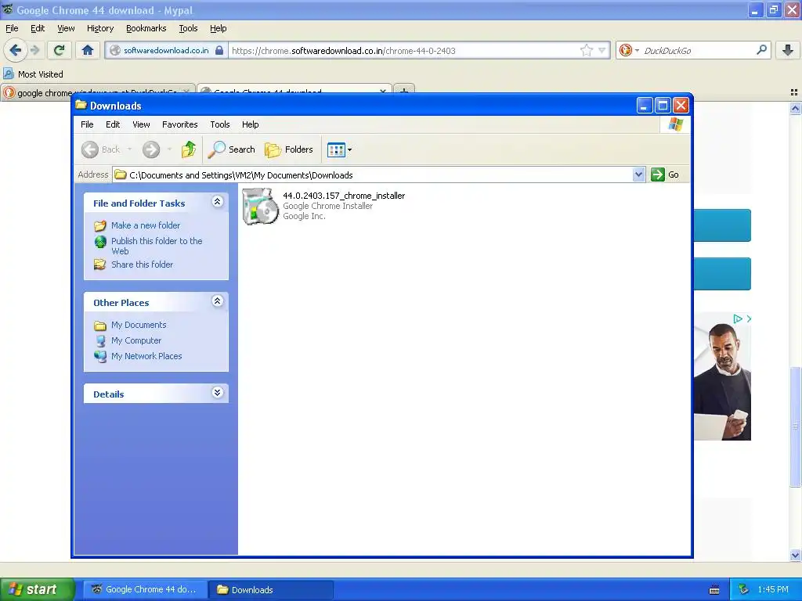Open the Most Visited bookmarks folder
Screen dimensions: 802x601
tap(33, 74)
